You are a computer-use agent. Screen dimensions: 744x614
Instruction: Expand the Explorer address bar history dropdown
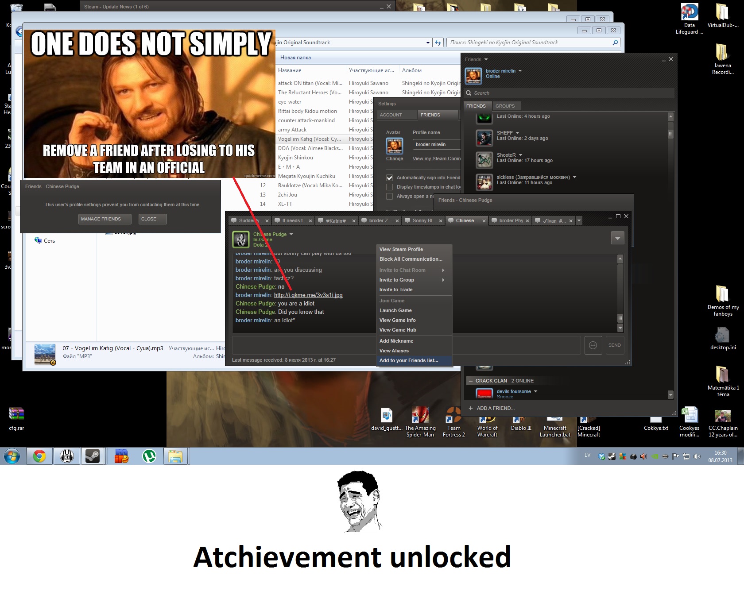(428, 42)
